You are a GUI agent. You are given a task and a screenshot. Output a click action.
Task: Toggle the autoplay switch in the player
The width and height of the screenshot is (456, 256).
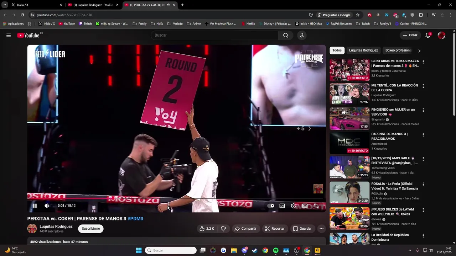click(271, 206)
